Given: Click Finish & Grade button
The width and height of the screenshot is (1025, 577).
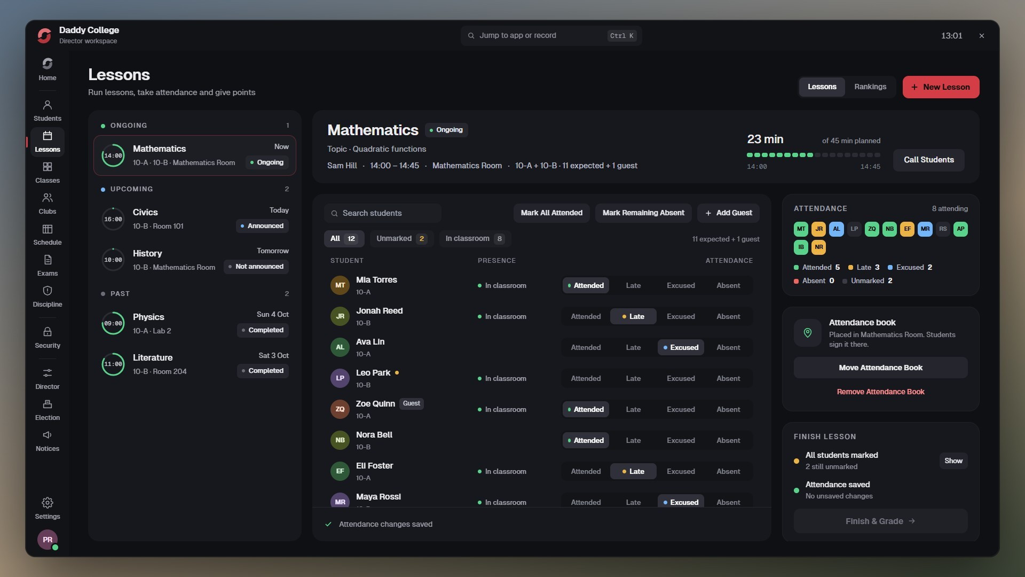Looking at the screenshot, I should pyautogui.click(x=880, y=521).
